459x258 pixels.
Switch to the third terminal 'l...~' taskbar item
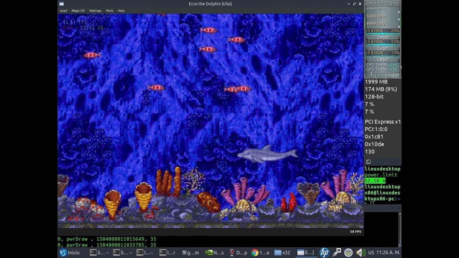146,253
